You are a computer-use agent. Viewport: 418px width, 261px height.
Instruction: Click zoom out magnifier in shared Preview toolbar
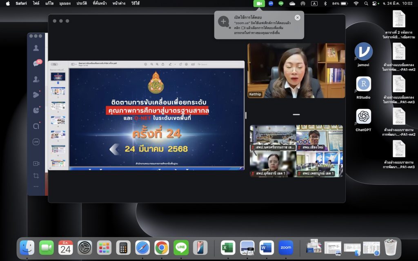pos(152,64)
